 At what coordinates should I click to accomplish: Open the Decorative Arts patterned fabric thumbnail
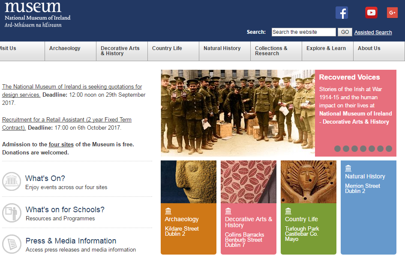(249, 182)
